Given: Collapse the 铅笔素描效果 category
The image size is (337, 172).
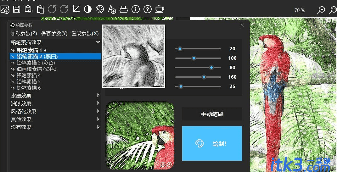Looking at the screenshot, I should click(x=98, y=42).
